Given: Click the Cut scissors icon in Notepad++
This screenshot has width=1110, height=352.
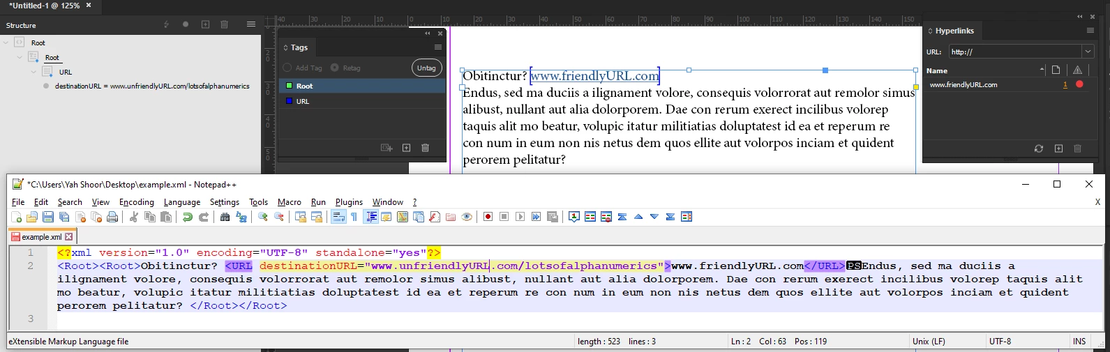Looking at the screenshot, I should click(134, 217).
